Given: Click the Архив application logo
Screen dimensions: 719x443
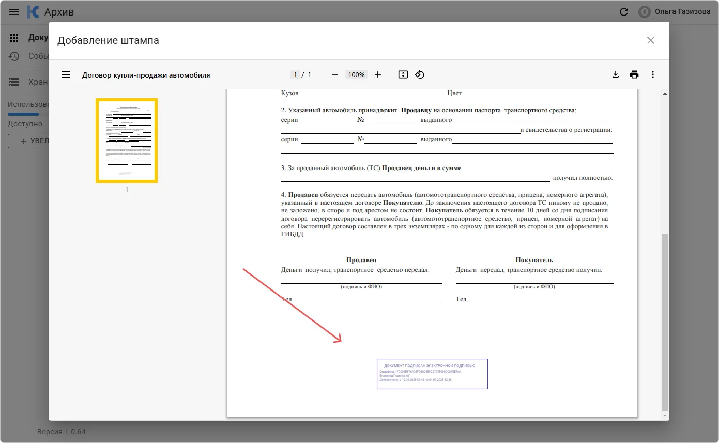Looking at the screenshot, I should click(33, 11).
